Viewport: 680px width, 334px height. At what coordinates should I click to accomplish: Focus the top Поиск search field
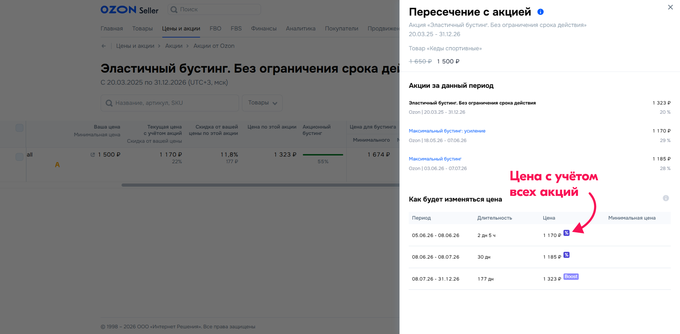tap(214, 10)
